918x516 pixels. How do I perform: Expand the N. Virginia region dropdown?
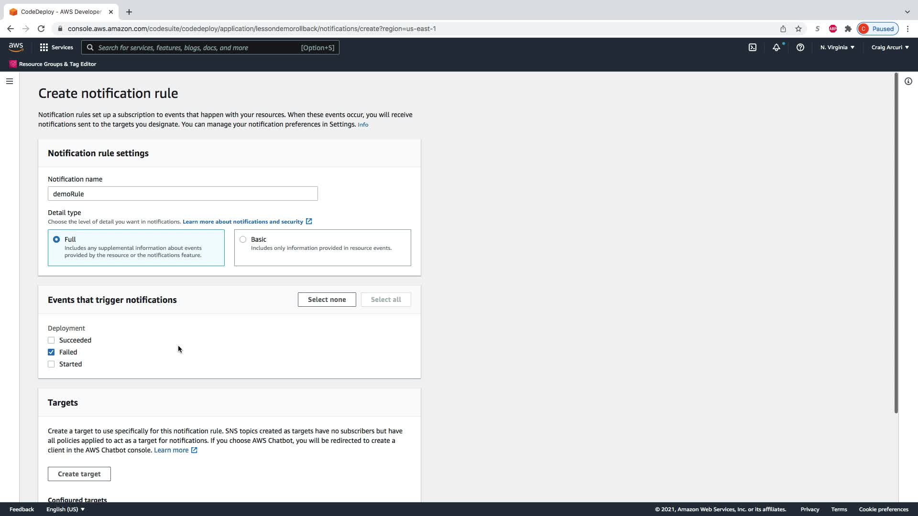837,47
